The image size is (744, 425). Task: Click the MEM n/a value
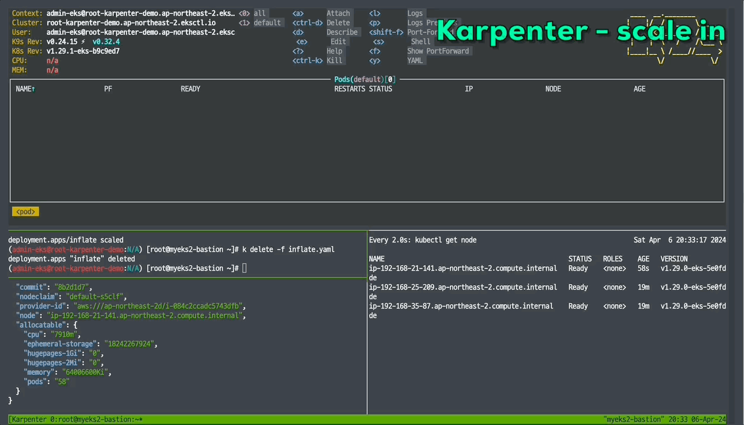pos(53,70)
